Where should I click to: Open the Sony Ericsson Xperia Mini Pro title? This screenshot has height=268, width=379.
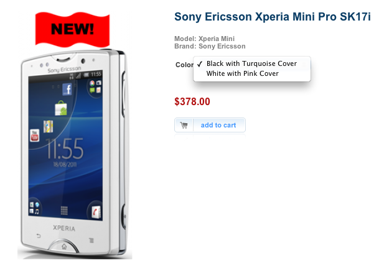pos(273,17)
